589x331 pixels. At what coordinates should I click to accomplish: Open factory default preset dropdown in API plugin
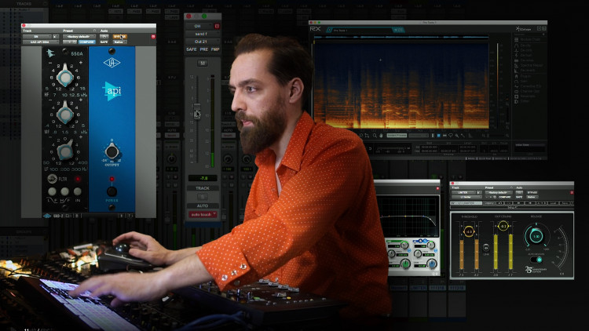[x=79, y=36]
